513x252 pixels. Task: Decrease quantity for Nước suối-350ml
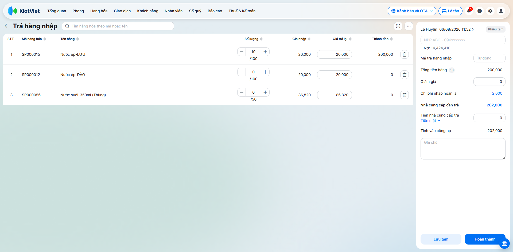pyautogui.click(x=242, y=92)
